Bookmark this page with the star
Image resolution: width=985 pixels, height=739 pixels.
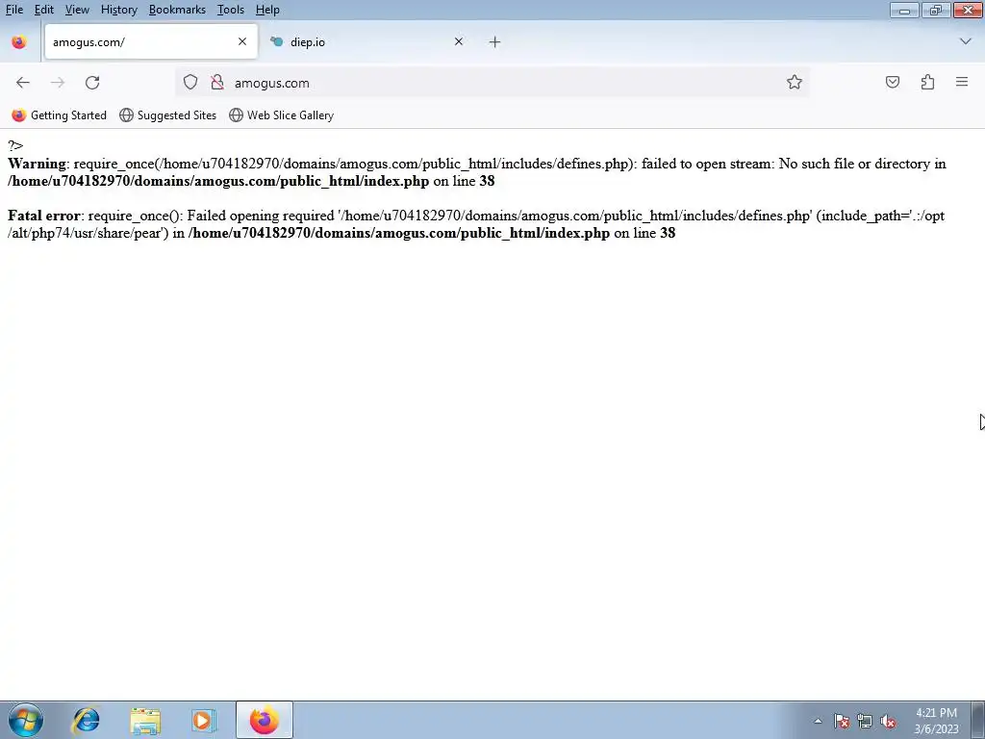794,83
